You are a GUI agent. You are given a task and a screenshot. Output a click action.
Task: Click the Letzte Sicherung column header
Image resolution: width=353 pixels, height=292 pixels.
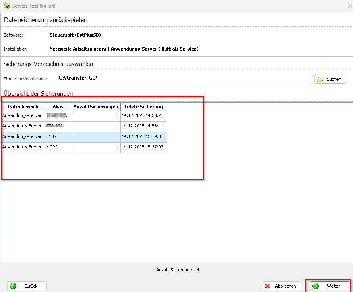[143, 107]
